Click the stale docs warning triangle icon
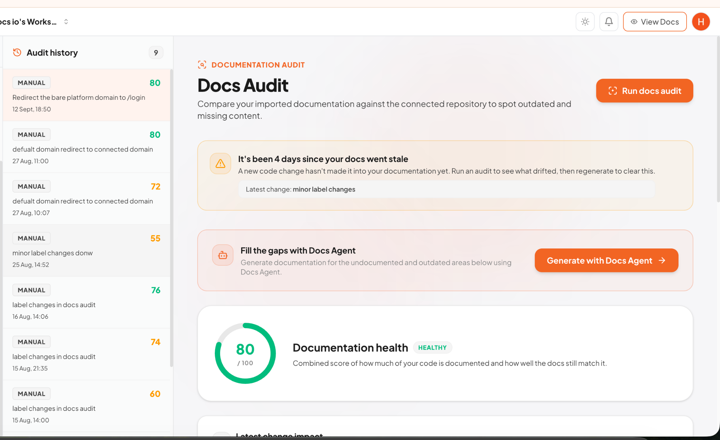The height and width of the screenshot is (440, 720). [x=220, y=163]
